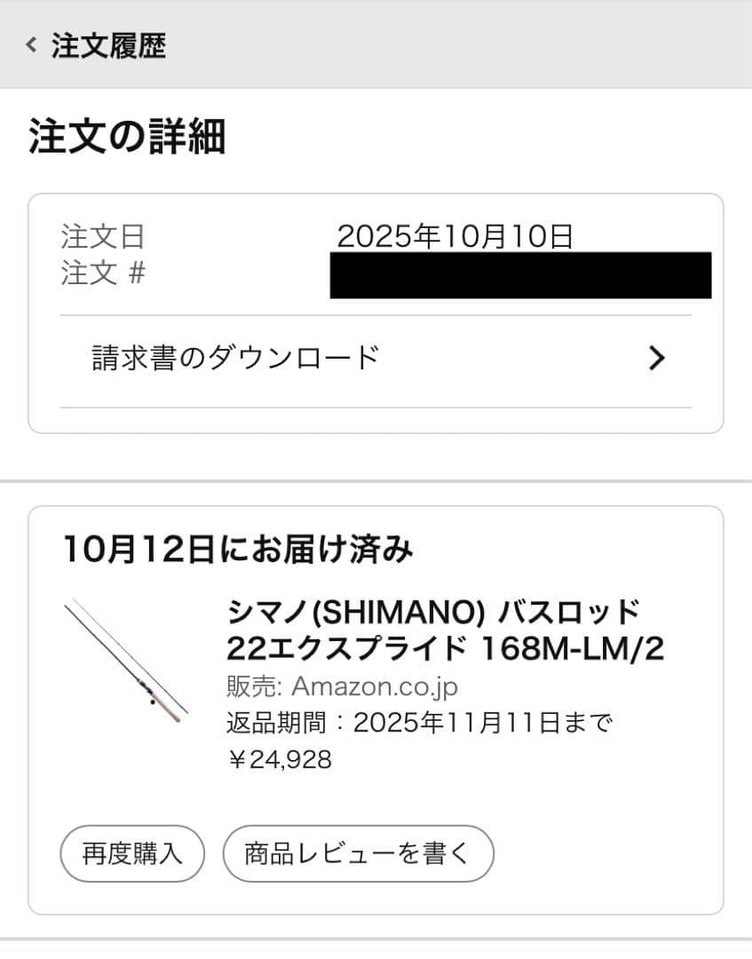Viewport: 752px width, 959px height.
Task: Tap the redacted 注文 # number field
Action: [520, 275]
